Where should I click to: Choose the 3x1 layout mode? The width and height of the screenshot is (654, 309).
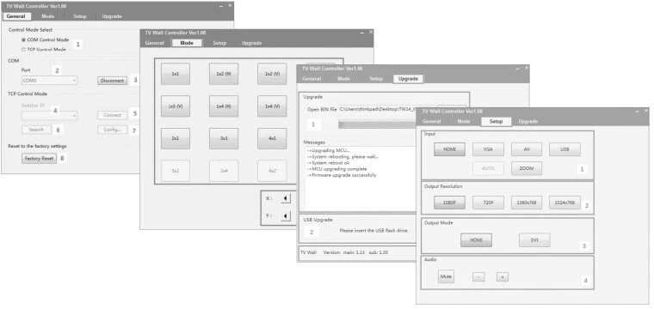pyautogui.click(x=224, y=138)
